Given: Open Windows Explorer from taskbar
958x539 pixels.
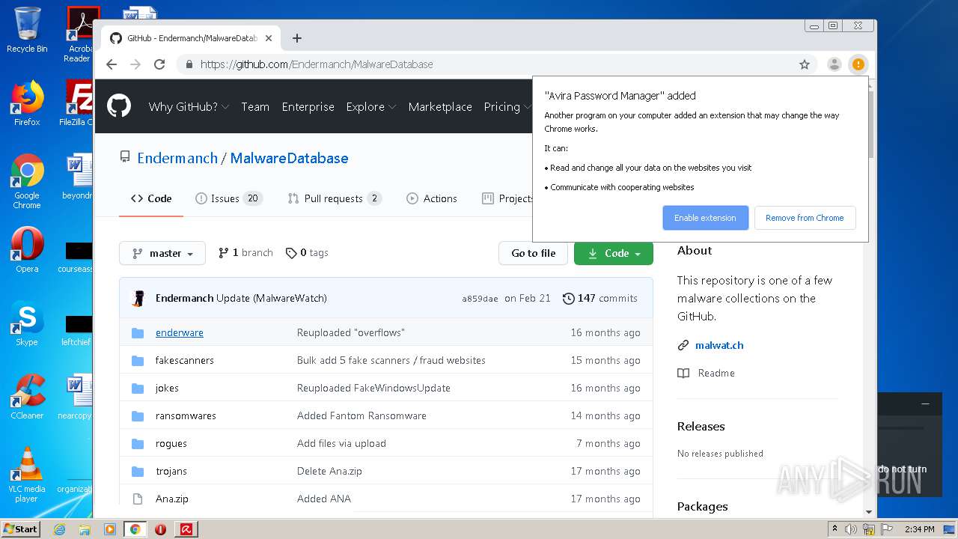Looking at the screenshot, I should [85, 529].
